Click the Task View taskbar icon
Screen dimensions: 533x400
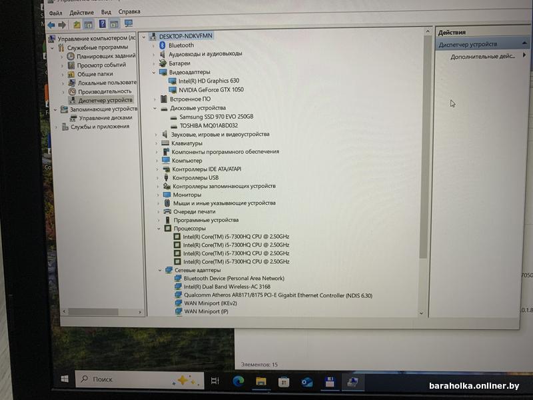click(x=215, y=381)
